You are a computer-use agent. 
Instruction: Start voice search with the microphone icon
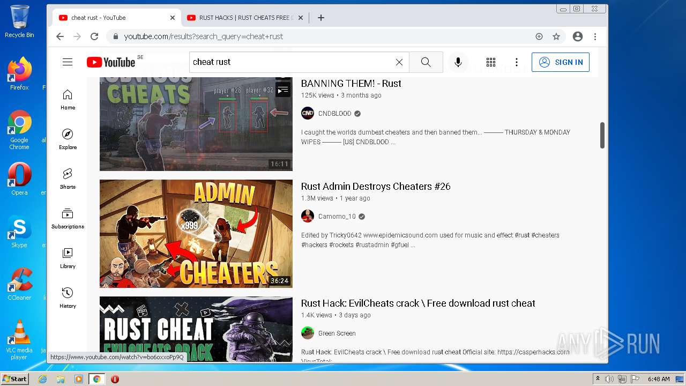[458, 62]
